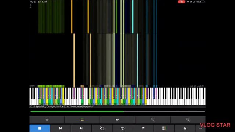Zoom in on the piano roll

(153, 120)
